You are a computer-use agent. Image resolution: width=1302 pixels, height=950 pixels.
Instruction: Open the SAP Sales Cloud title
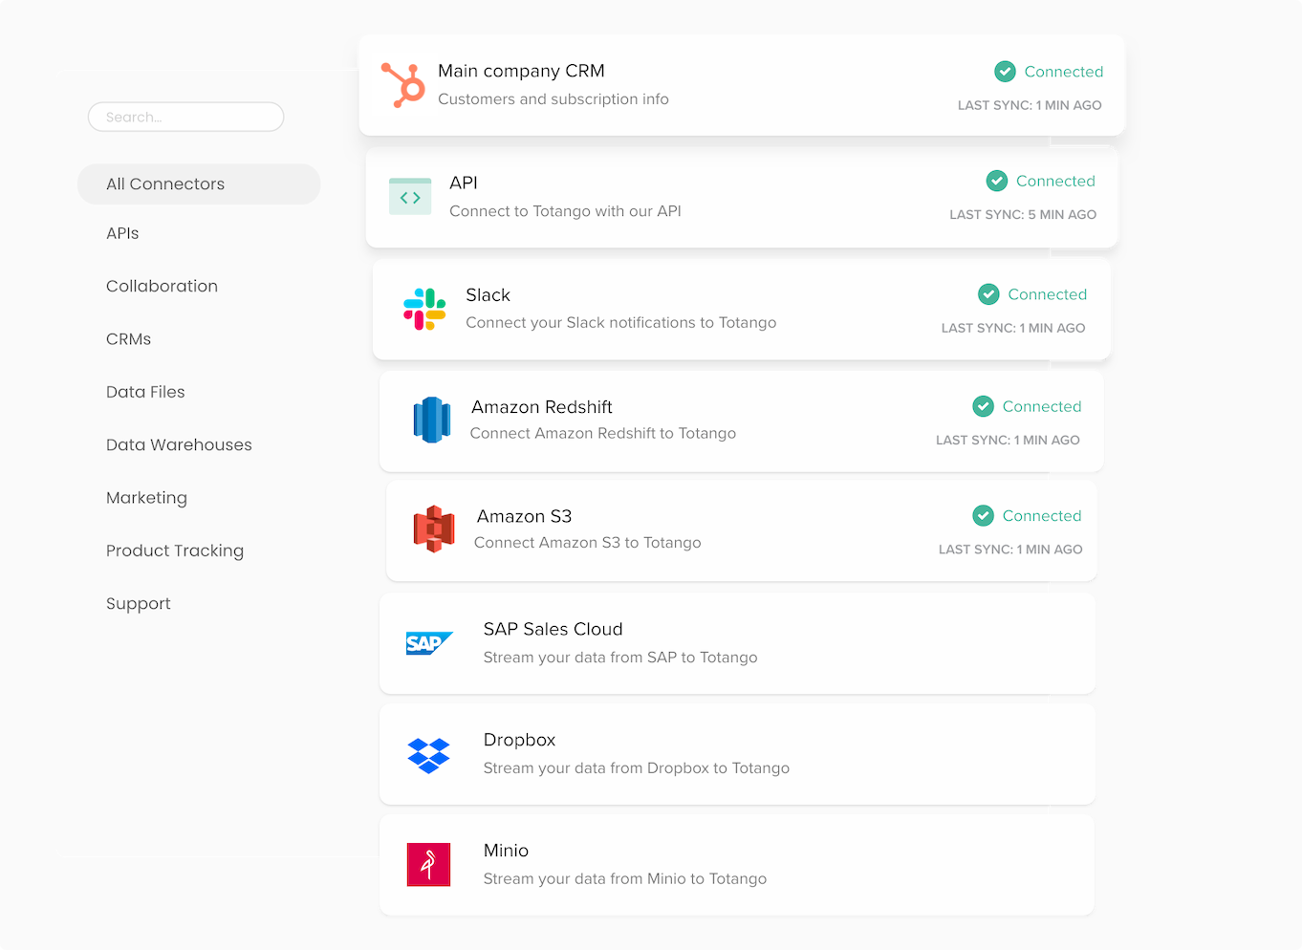pyautogui.click(x=553, y=629)
